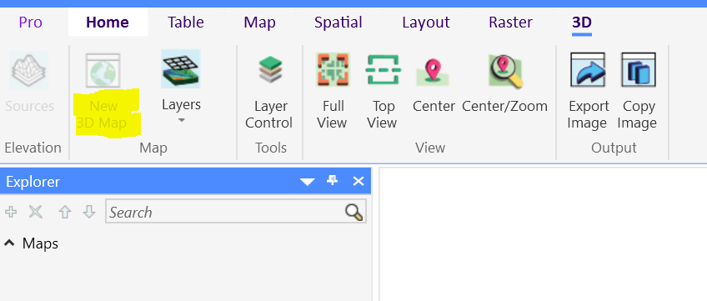The height and width of the screenshot is (301, 707).
Task: Close the Explorer panel
Action: (x=359, y=181)
